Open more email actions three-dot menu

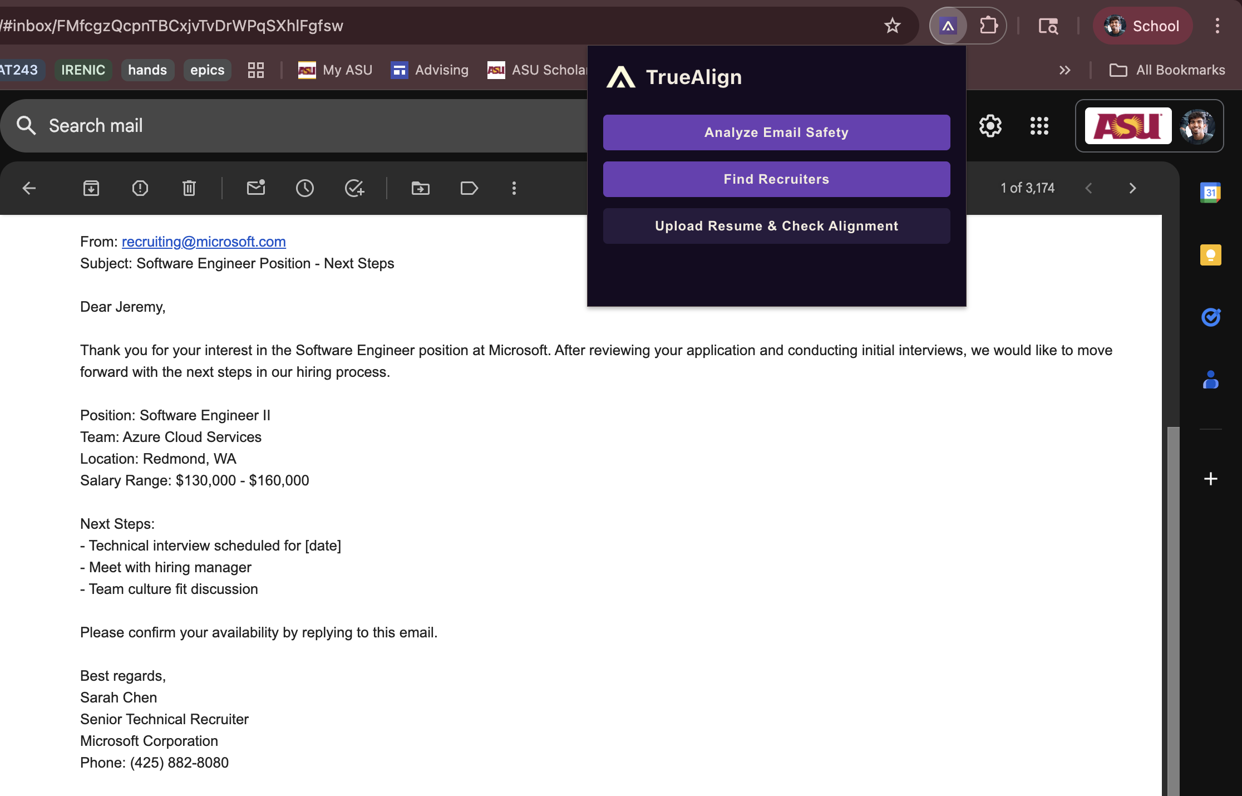coord(514,188)
